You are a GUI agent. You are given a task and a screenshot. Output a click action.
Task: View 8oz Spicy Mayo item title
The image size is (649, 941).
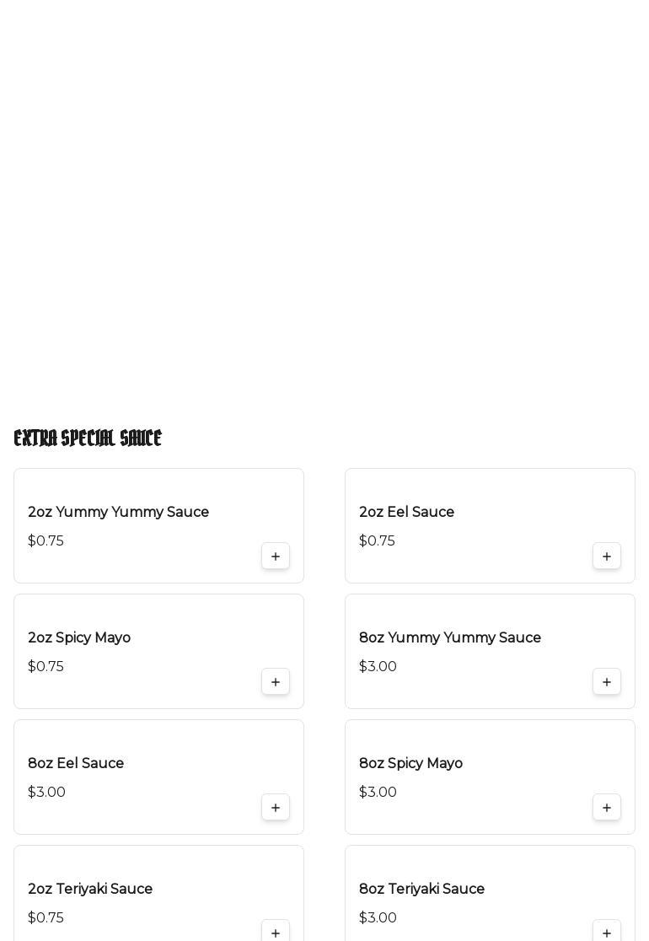(410, 764)
